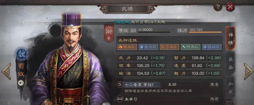This screenshot has height=105, width=254.
Task: Switch to the 详情 tab
Action: [x=231, y=39]
